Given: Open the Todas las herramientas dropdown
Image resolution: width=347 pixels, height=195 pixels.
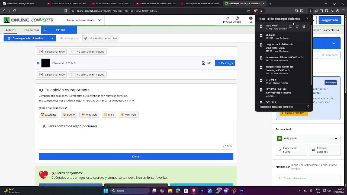Looking at the screenshot, I should pos(81,20).
